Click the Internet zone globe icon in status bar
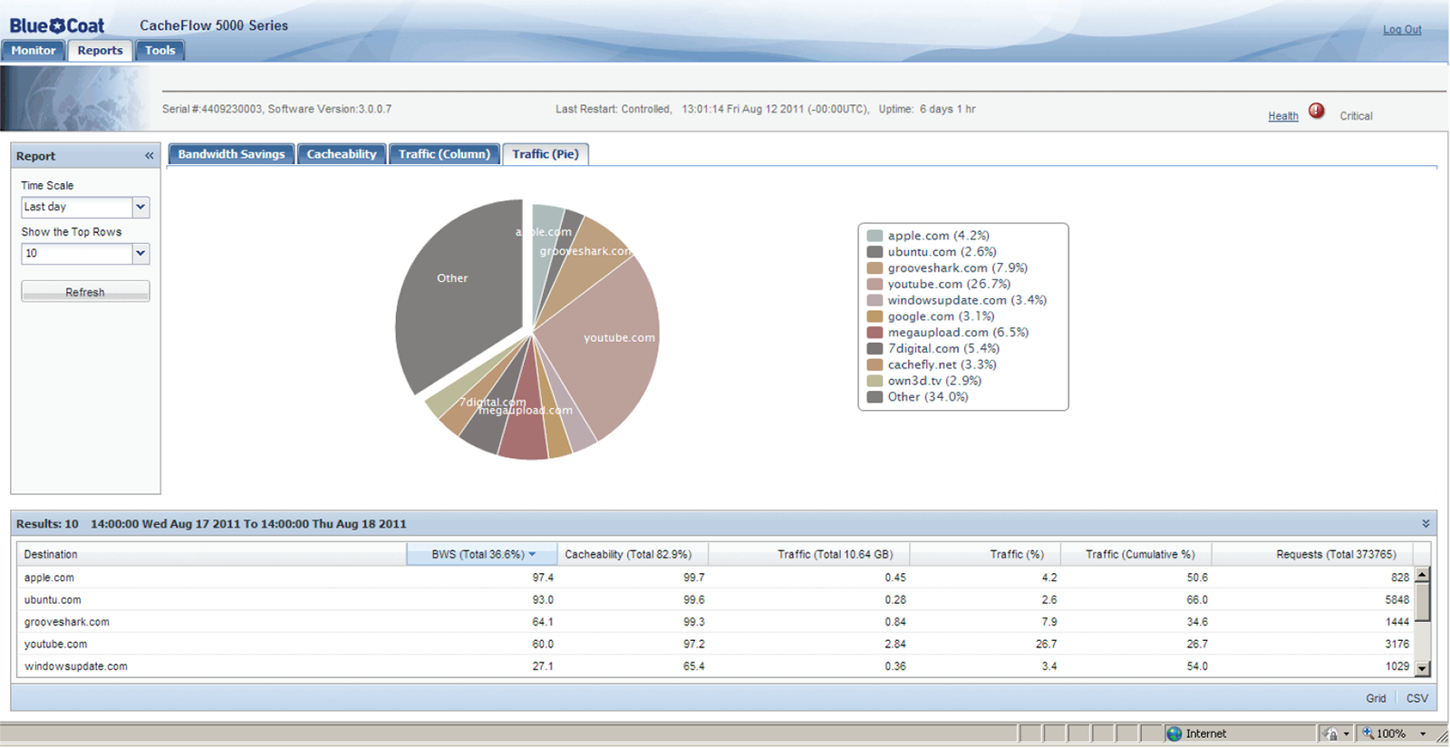Screen dimensions: 1450x748 click(1174, 733)
